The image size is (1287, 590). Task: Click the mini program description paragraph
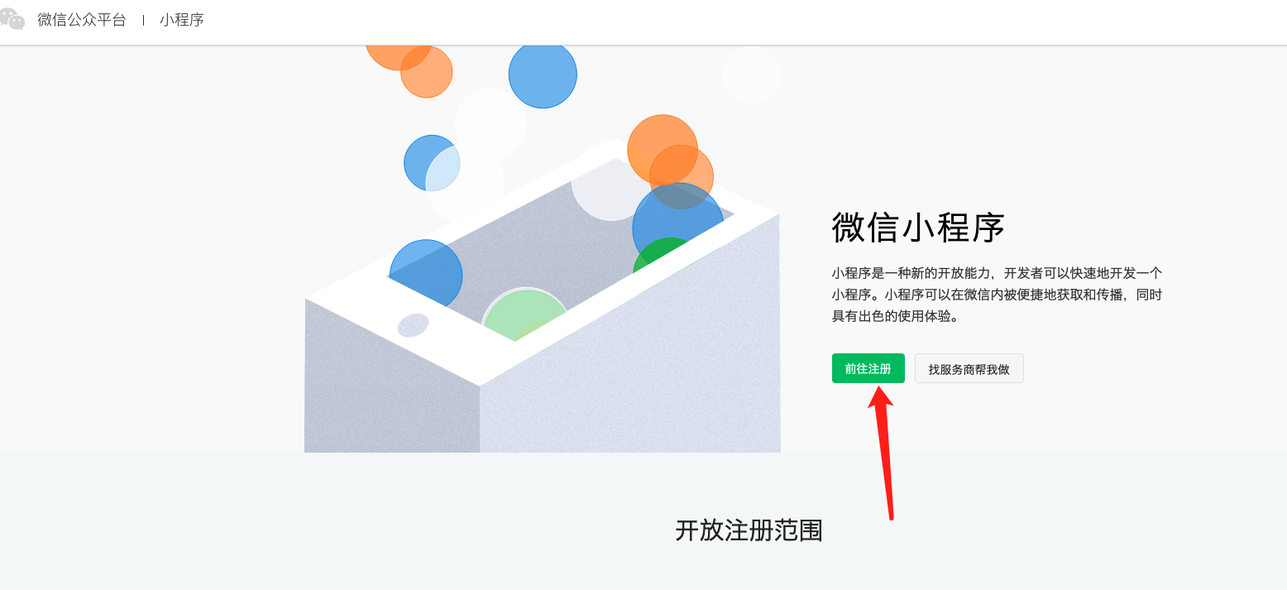tap(998, 295)
